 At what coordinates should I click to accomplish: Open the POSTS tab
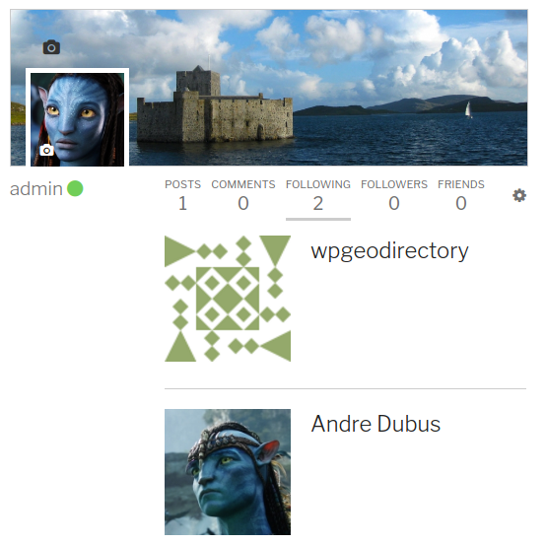182,184
